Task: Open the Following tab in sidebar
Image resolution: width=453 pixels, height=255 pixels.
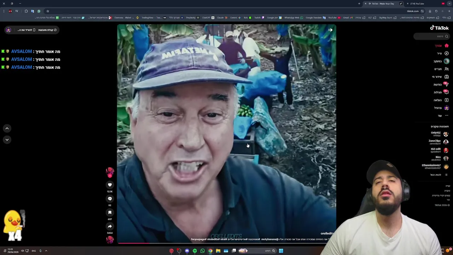Action: (x=441, y=61)
